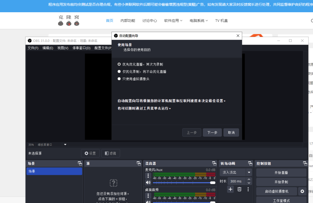Click the website search icon
The height and width of the screenshot is (203, 313).
tap(312, 20)
